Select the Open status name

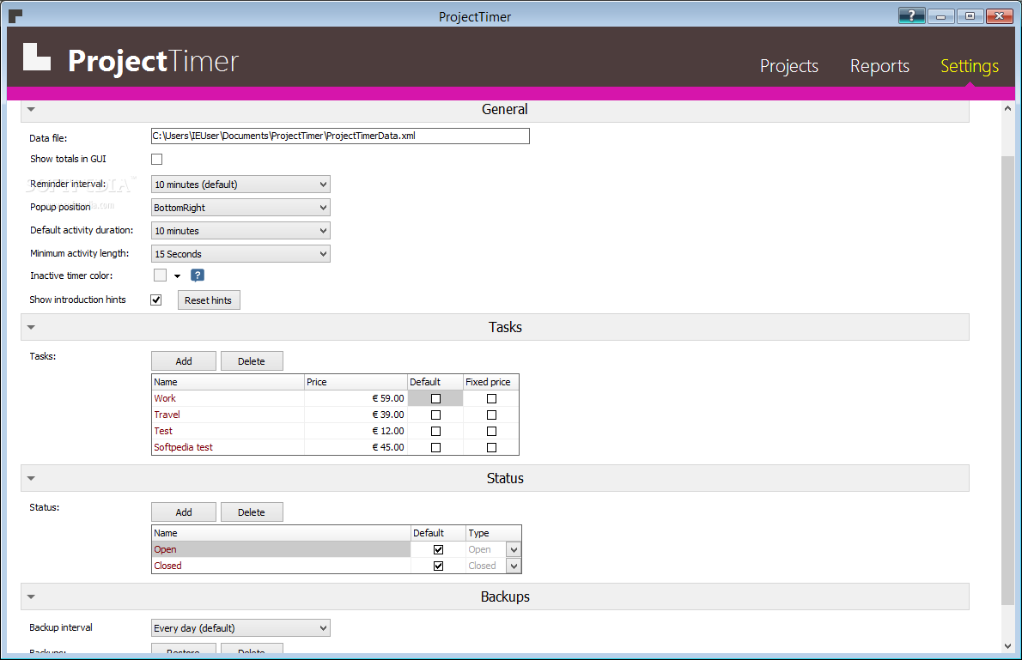click(165, 549)
